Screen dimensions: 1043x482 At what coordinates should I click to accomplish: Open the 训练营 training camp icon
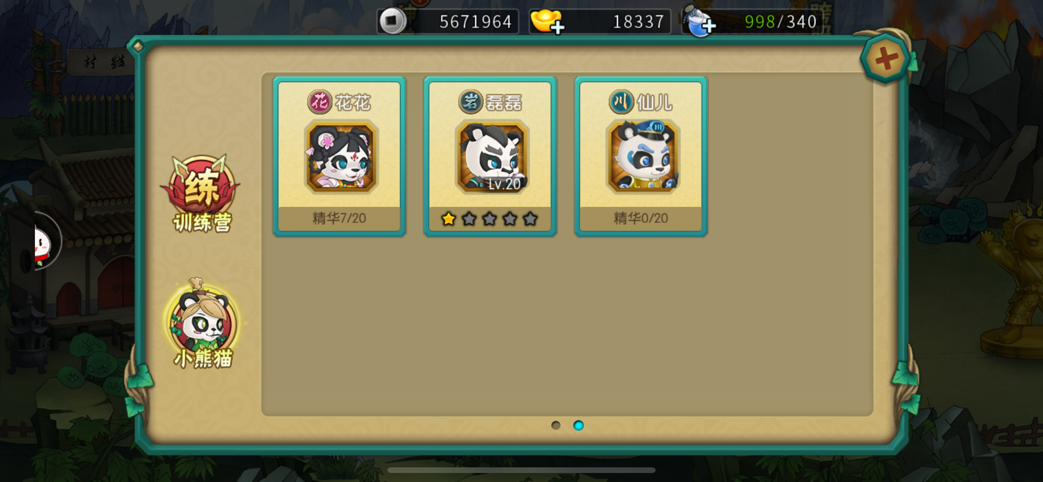click(x=201, y=193)
